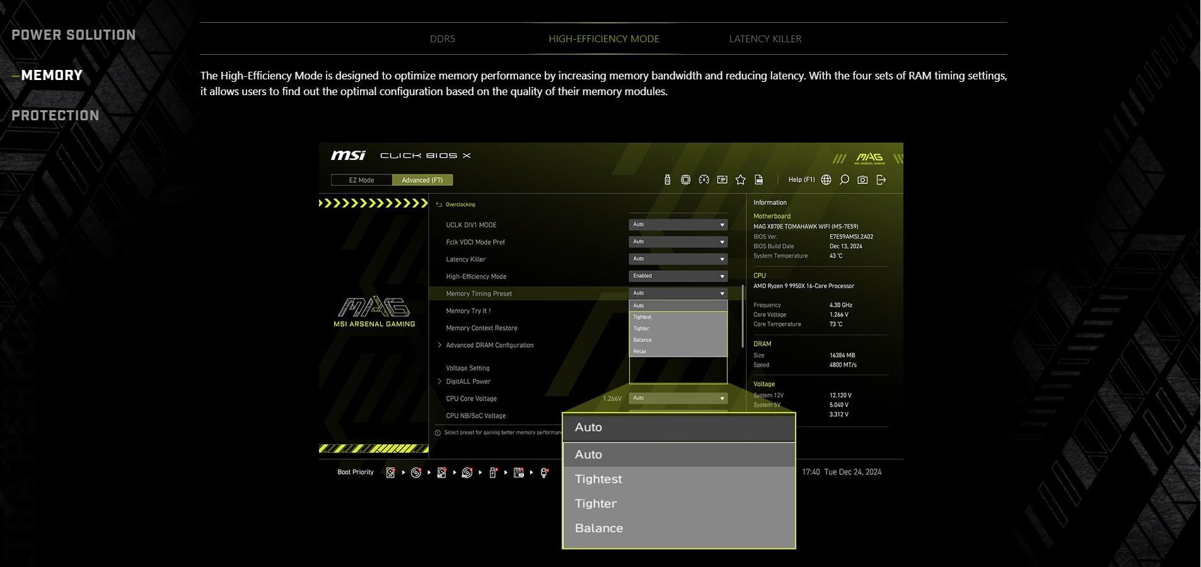Open the LATENCY KILLER tab
1201x567 pixels.
765,39
